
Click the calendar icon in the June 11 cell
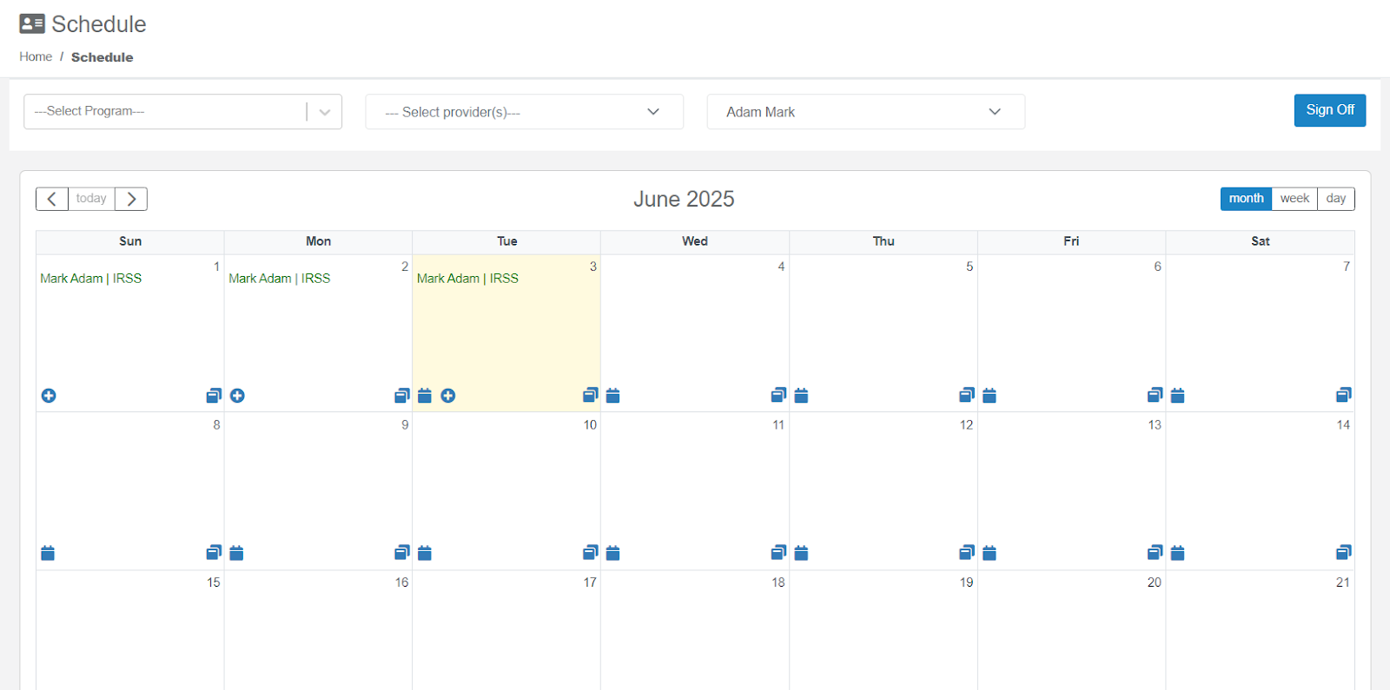pos(613,553)
